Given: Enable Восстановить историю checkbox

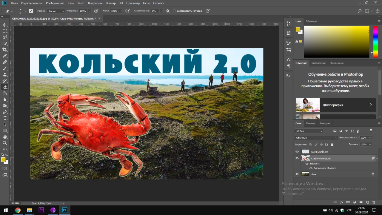Looking at the screenshot, I should click(174, 11).
